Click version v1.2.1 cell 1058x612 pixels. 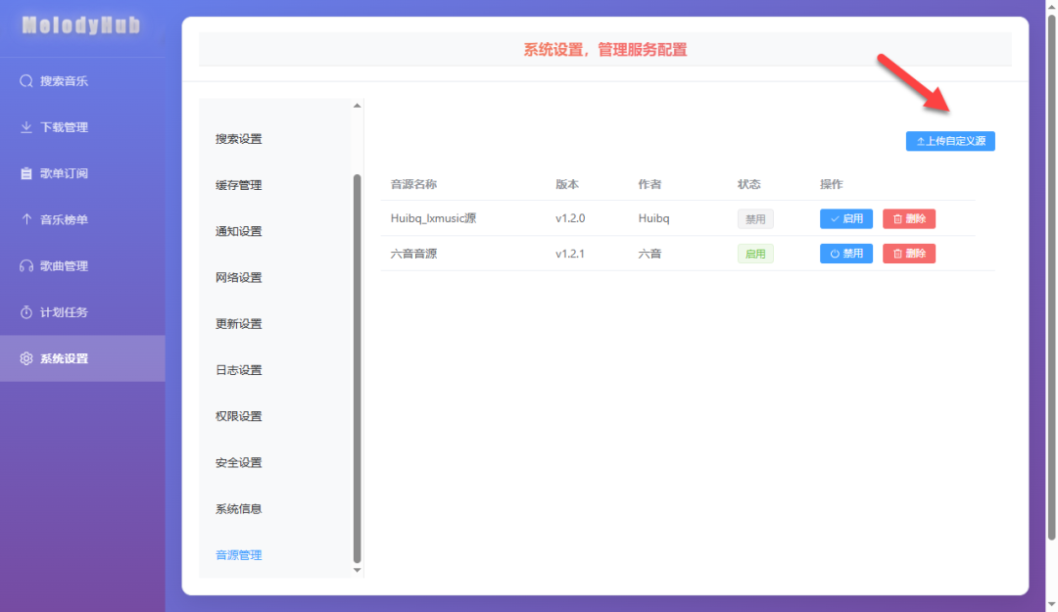pos(570,254)
